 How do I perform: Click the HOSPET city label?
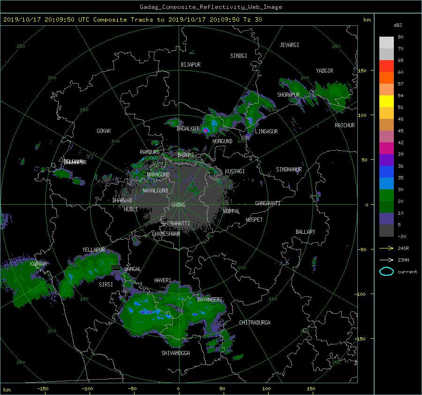pos(254,220)
